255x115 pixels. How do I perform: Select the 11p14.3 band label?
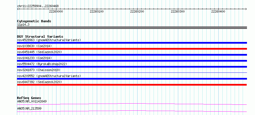(x=23, y=25)
